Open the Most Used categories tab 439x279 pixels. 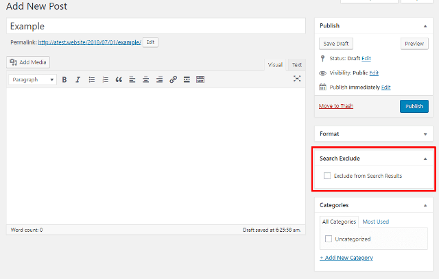(x=376, y=222)
